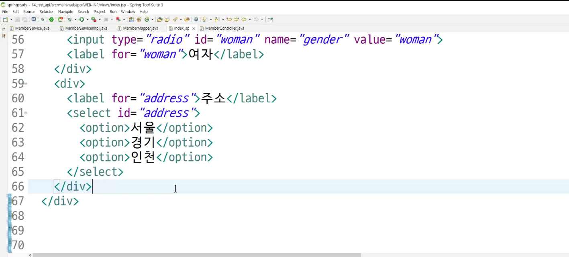Click the closing </select> tag text
Image resolution: width=569 pixels, height=257 pixels.
(95, 172)
